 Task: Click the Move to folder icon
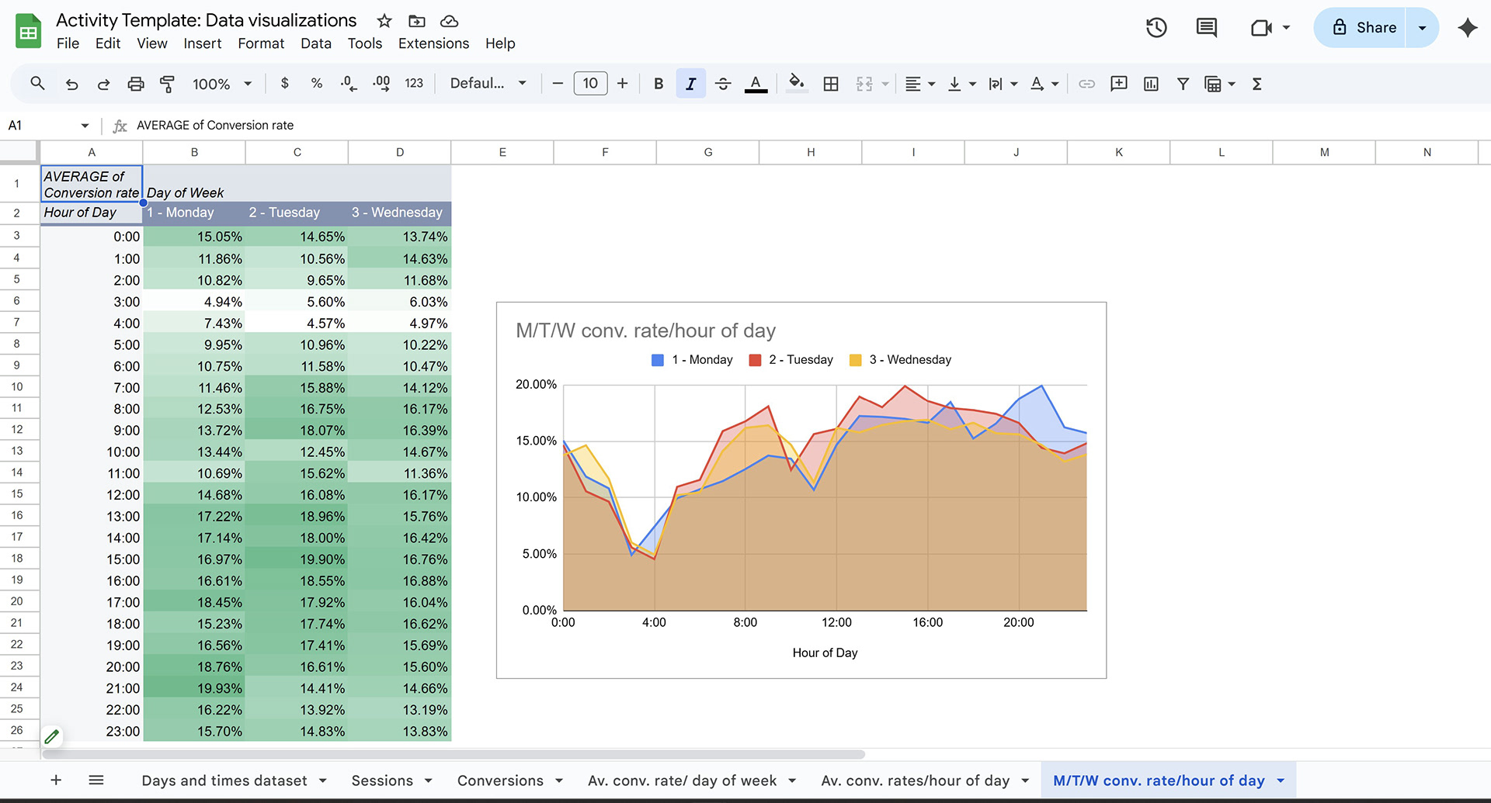[x=417, y=21]
